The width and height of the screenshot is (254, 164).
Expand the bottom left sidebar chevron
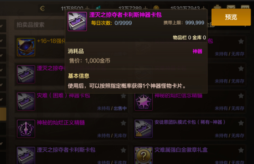[1, 144]
